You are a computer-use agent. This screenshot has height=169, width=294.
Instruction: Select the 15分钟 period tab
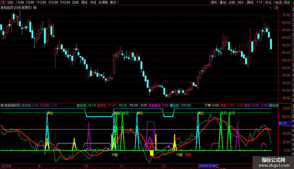[41, 2]
